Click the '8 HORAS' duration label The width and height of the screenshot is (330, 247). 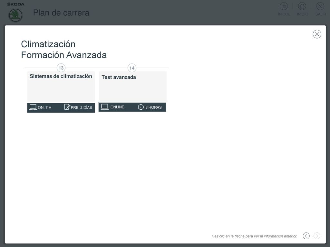click(153, 107)
